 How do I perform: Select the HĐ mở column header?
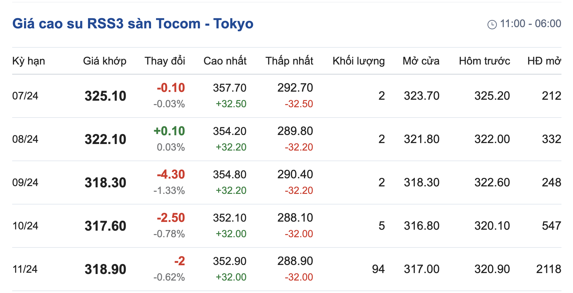click(x=544, y=61)
